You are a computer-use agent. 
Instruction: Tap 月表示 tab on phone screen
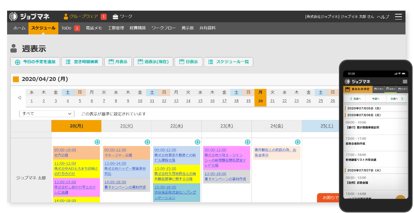click(x=379, y=89)
